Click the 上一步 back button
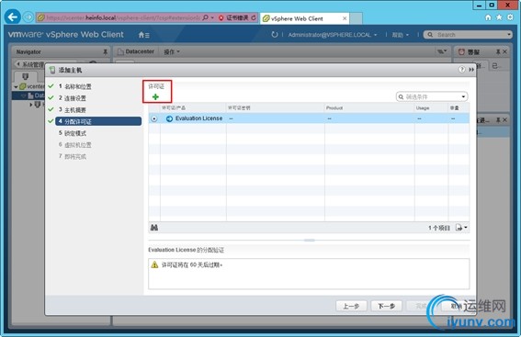521x337 pixels. 351,306
